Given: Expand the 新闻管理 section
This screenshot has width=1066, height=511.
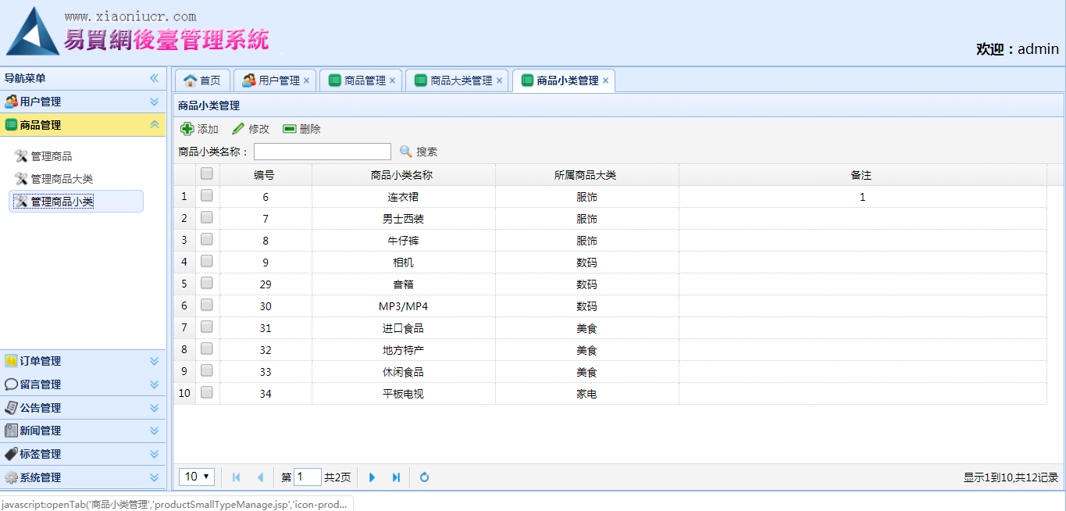Looking at the screenshot, I should [154, 431].
